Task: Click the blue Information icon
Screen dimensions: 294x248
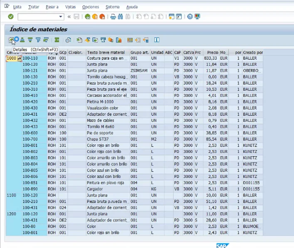Action: click(x=157, y=40)
